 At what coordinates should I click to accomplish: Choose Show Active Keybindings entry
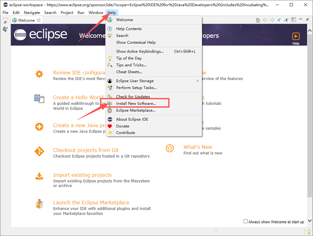pos(154,51)
